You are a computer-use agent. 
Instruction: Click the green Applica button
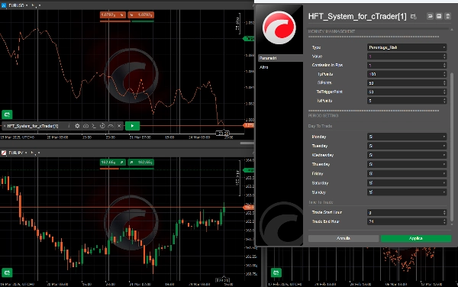coord(416,238)
